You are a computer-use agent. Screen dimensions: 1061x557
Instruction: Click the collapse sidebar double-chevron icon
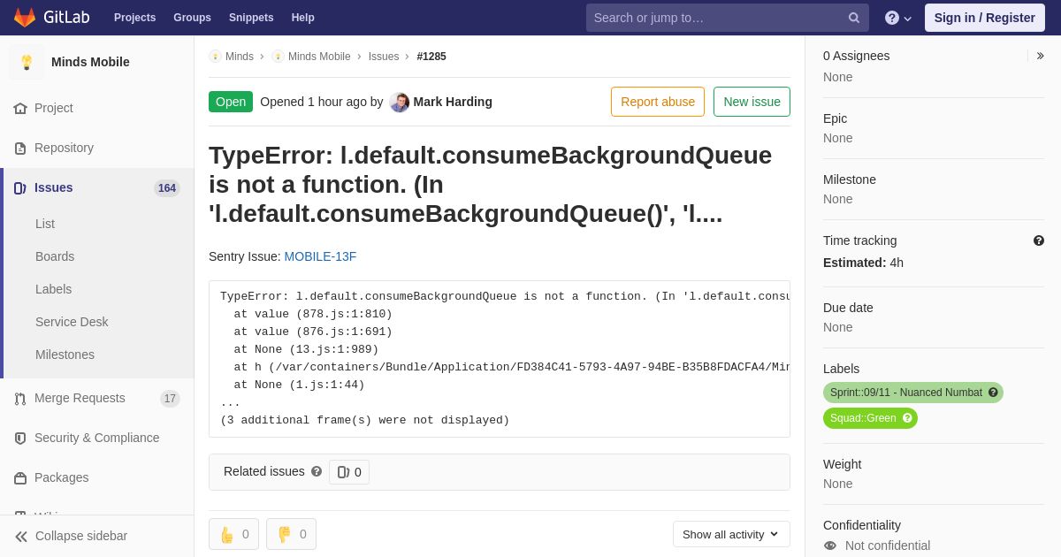tap(21, 536)
